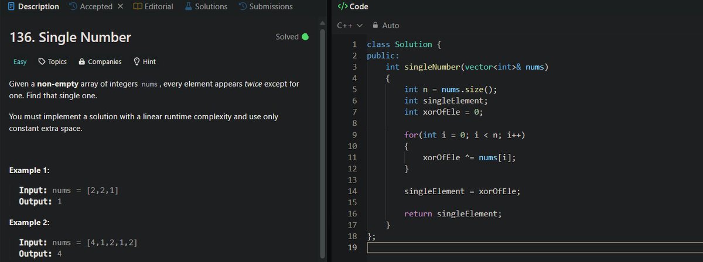Screen dimensions: 703x262
Task: Click singleElement = xorOfEle; line
Action: (462, 191)
